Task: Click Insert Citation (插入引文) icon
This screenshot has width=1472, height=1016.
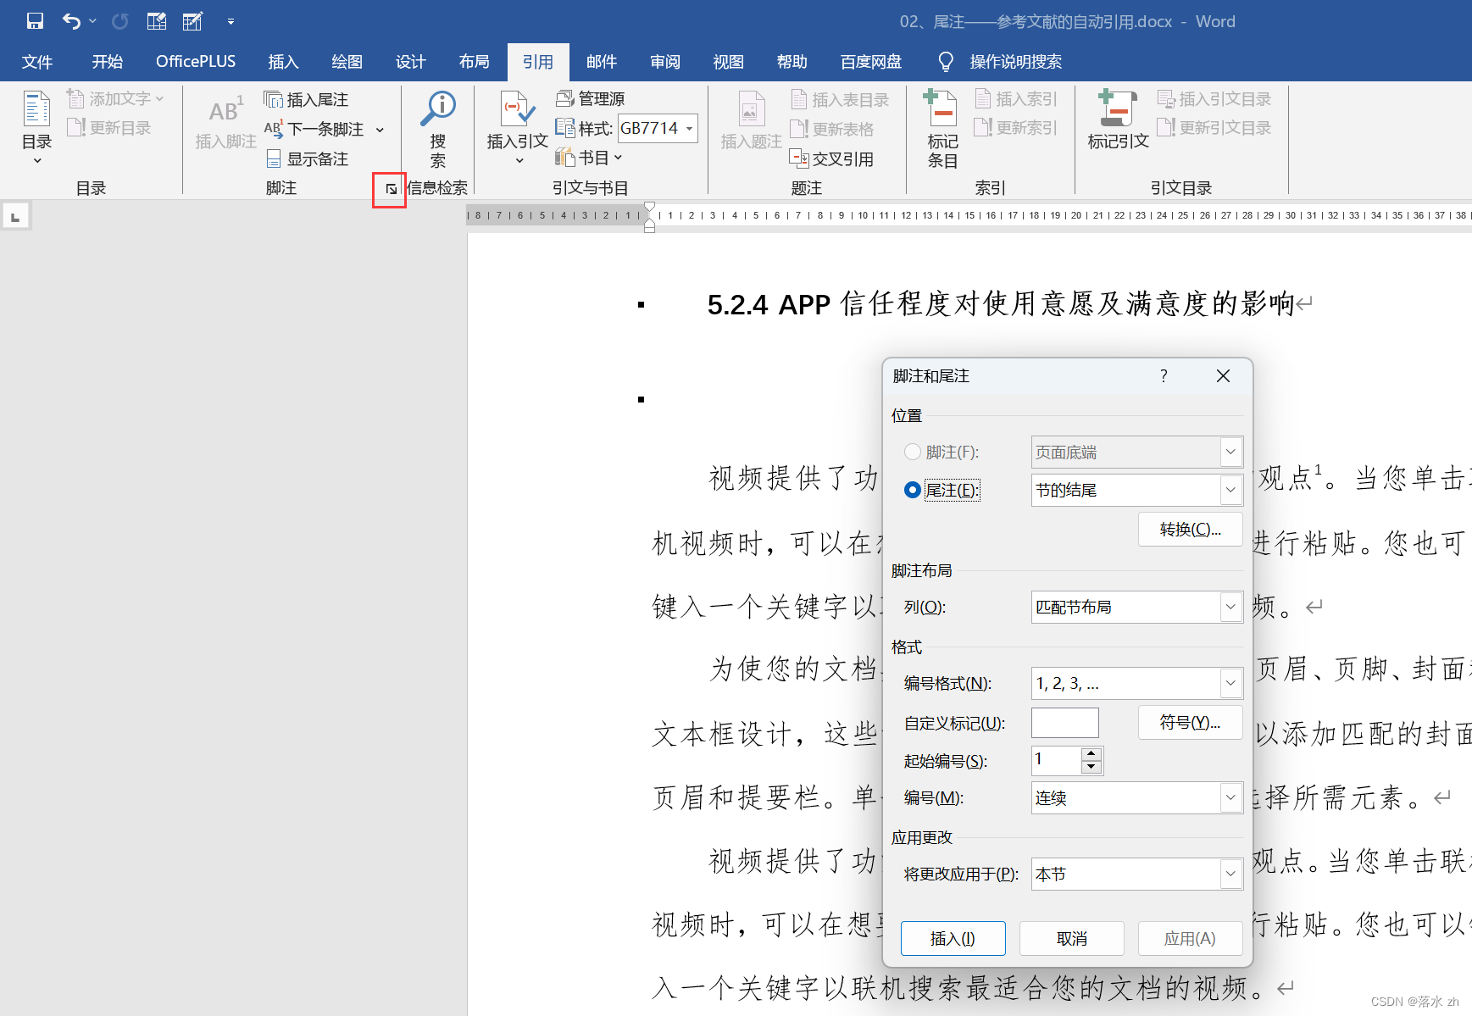Action: tap(518, 127)
